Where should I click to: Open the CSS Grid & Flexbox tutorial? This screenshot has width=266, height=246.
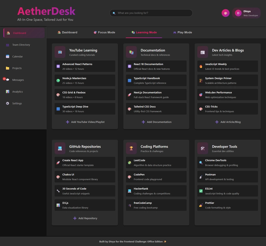85,95
